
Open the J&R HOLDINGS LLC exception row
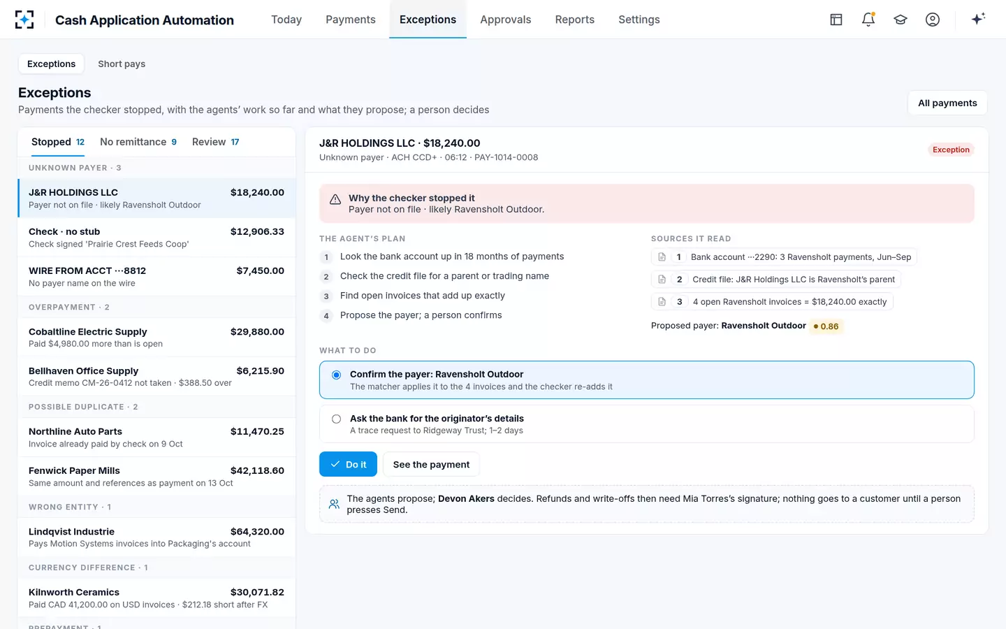click(156, 198)
